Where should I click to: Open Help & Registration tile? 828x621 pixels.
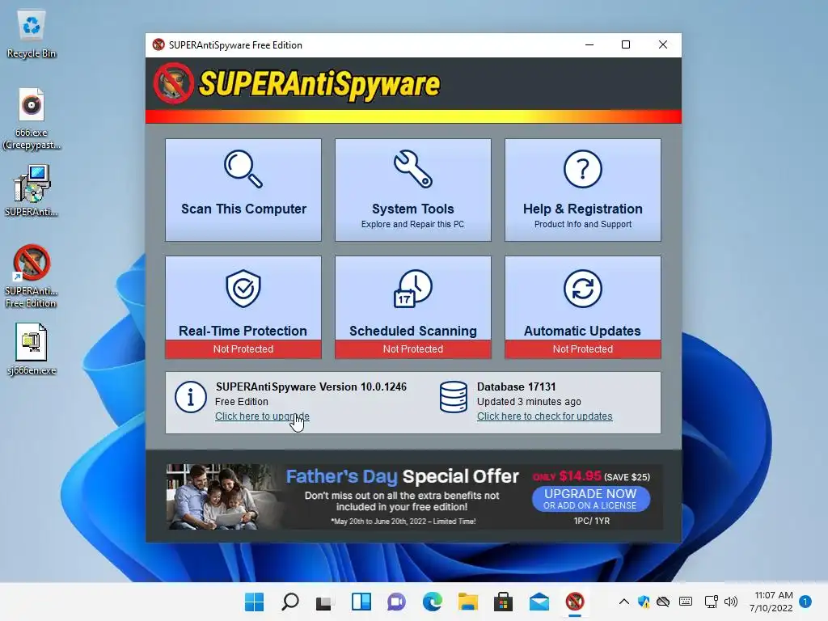click(582, 190)
